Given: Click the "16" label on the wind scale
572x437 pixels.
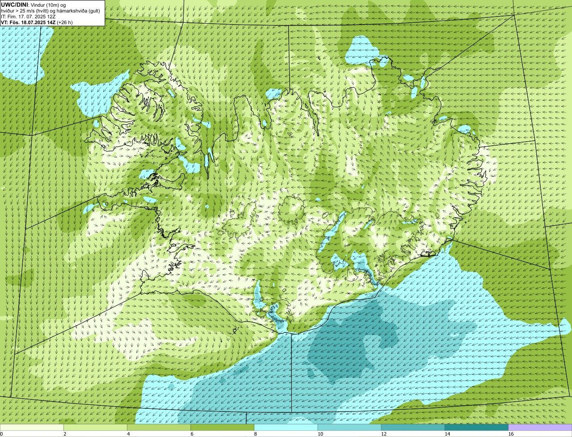Looking at the screenshot, I should 510,434.
